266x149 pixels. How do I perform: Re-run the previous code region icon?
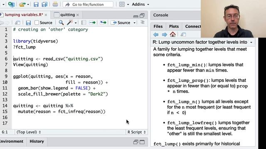[x=103, y=22]
